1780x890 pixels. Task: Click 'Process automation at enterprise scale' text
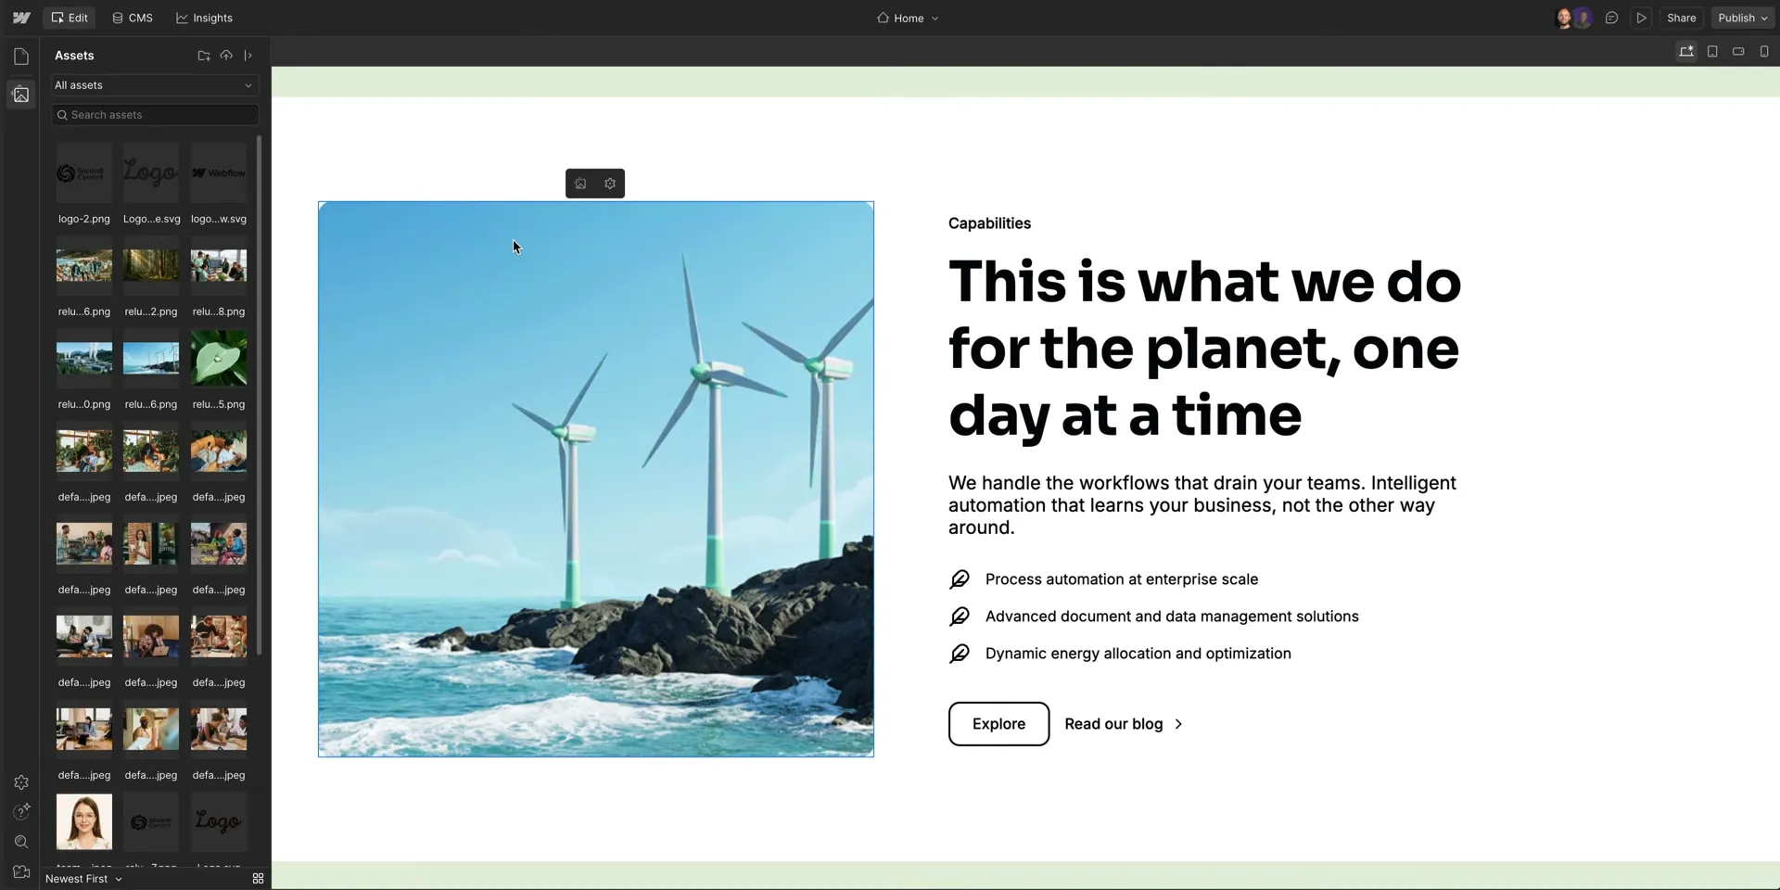coord(1122,579)
